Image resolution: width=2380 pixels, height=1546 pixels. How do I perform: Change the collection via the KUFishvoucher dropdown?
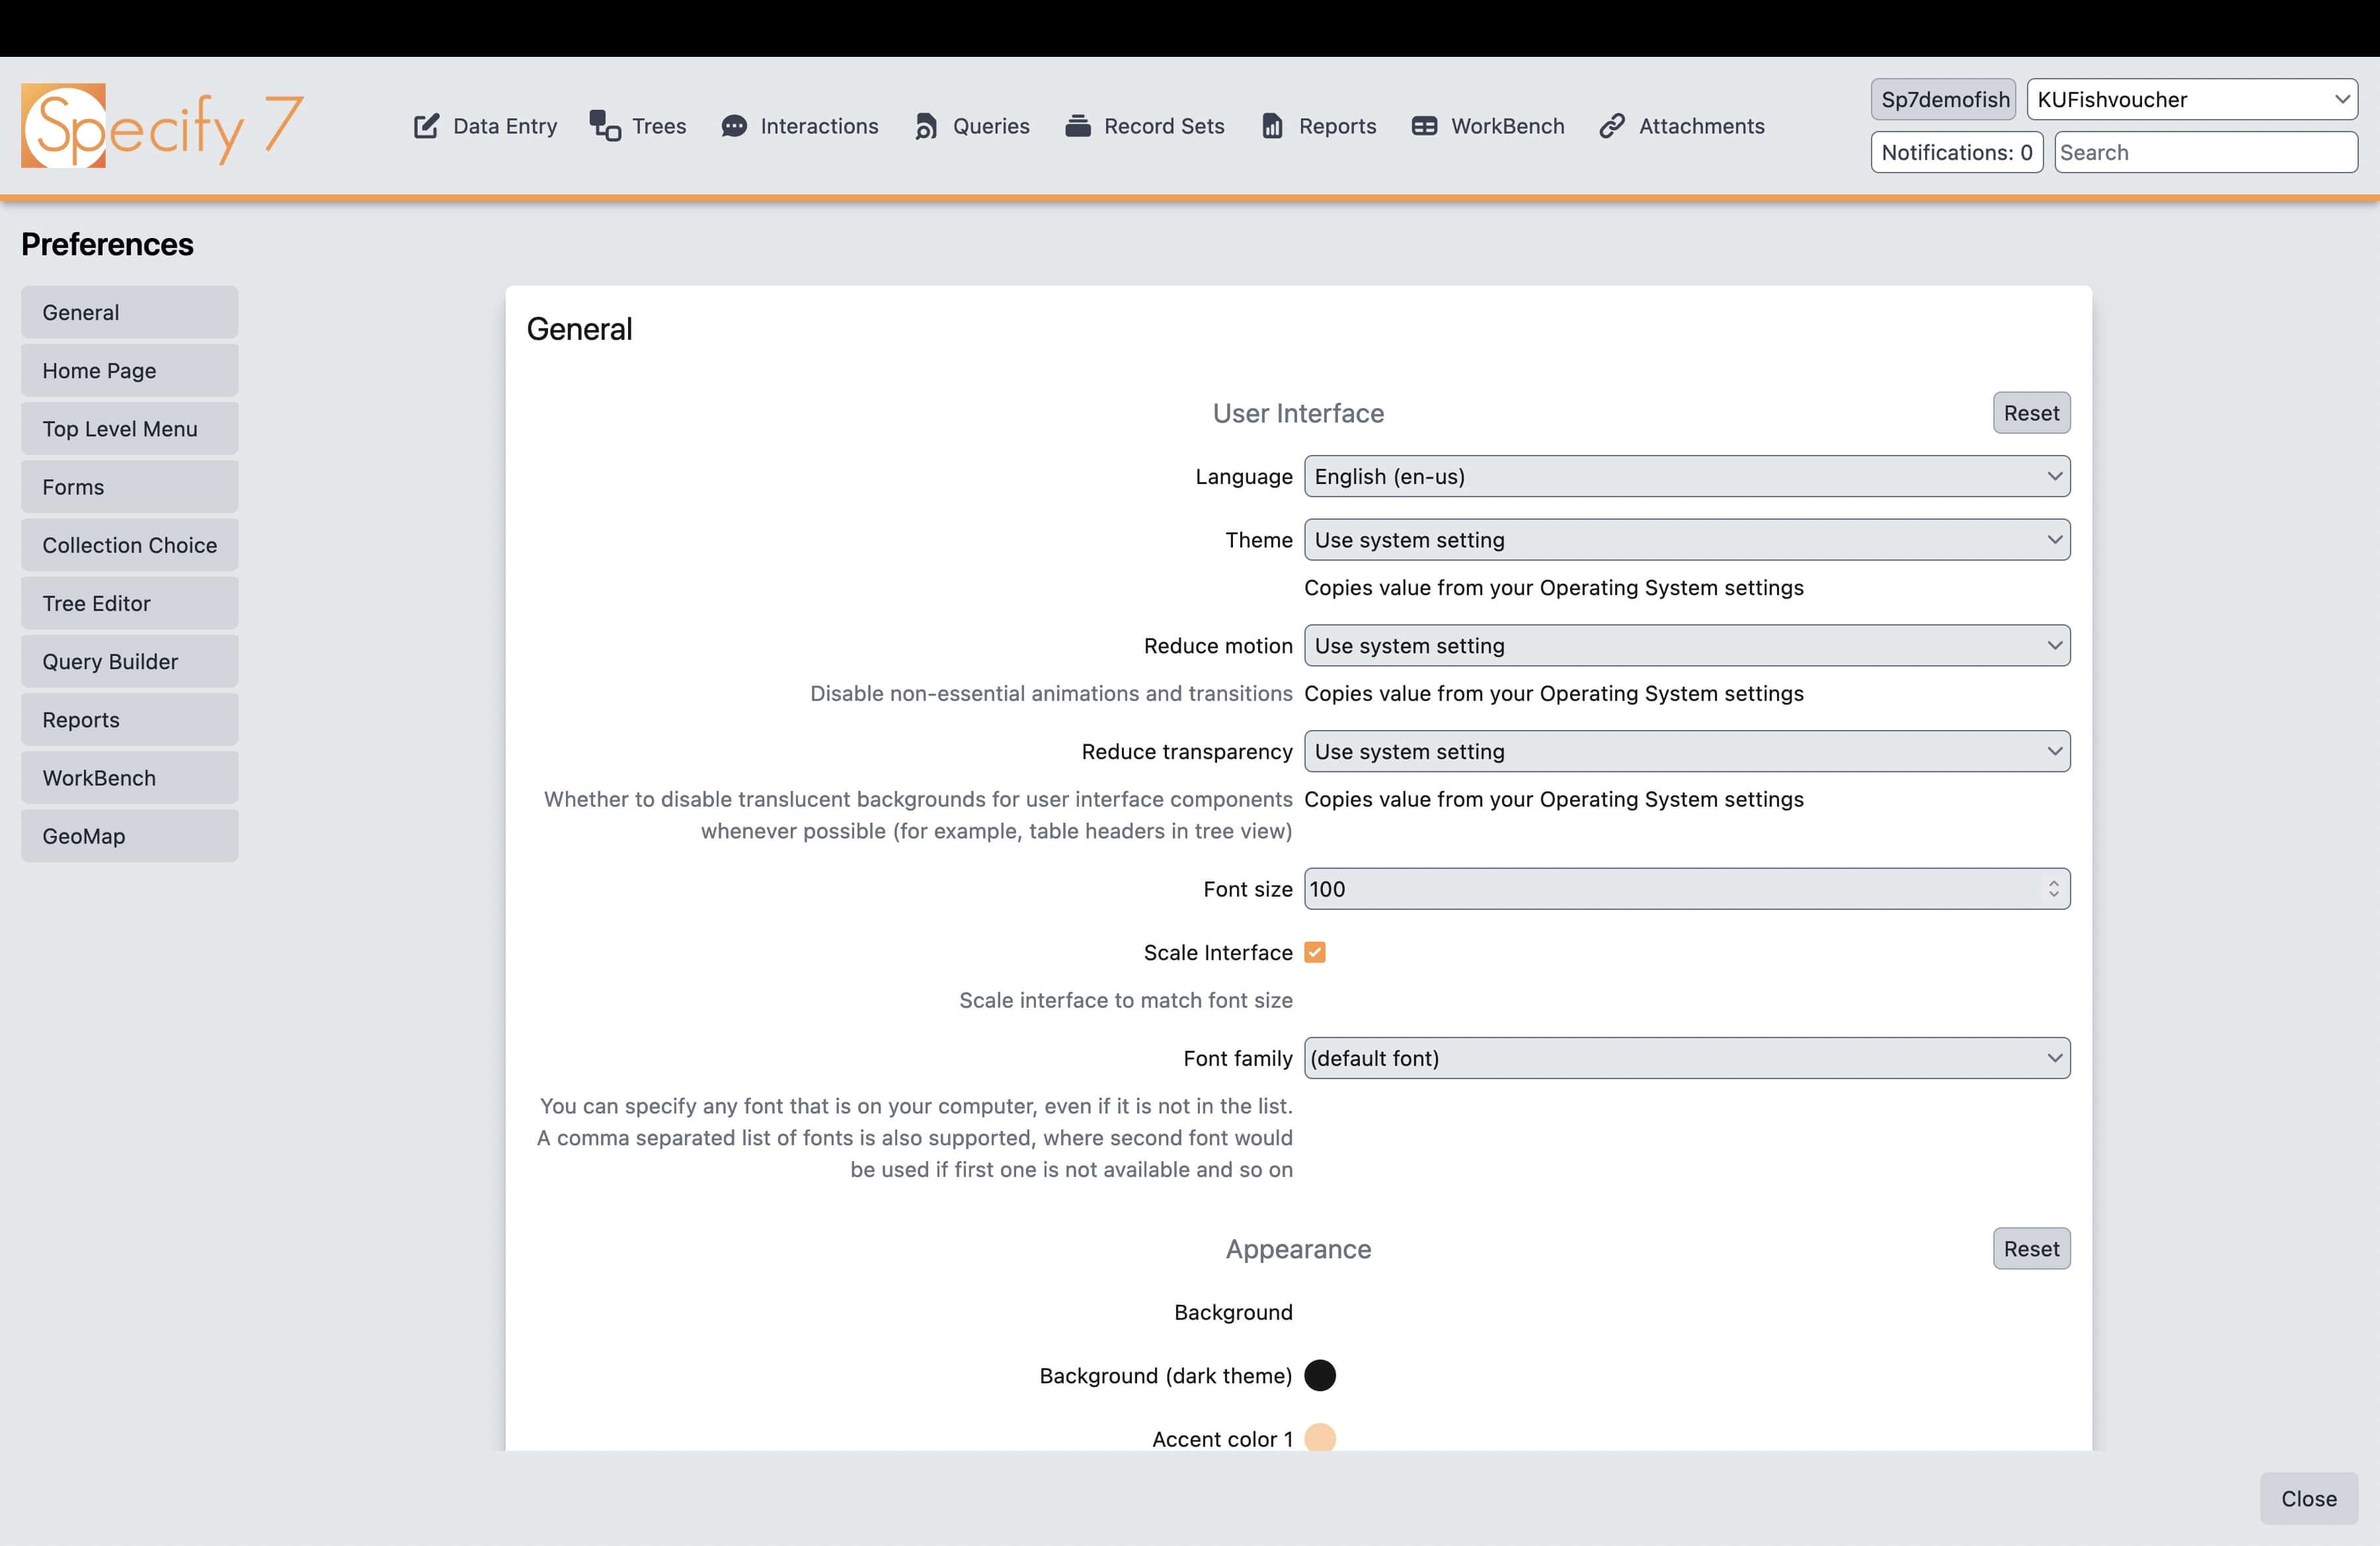click(2191, 99)
